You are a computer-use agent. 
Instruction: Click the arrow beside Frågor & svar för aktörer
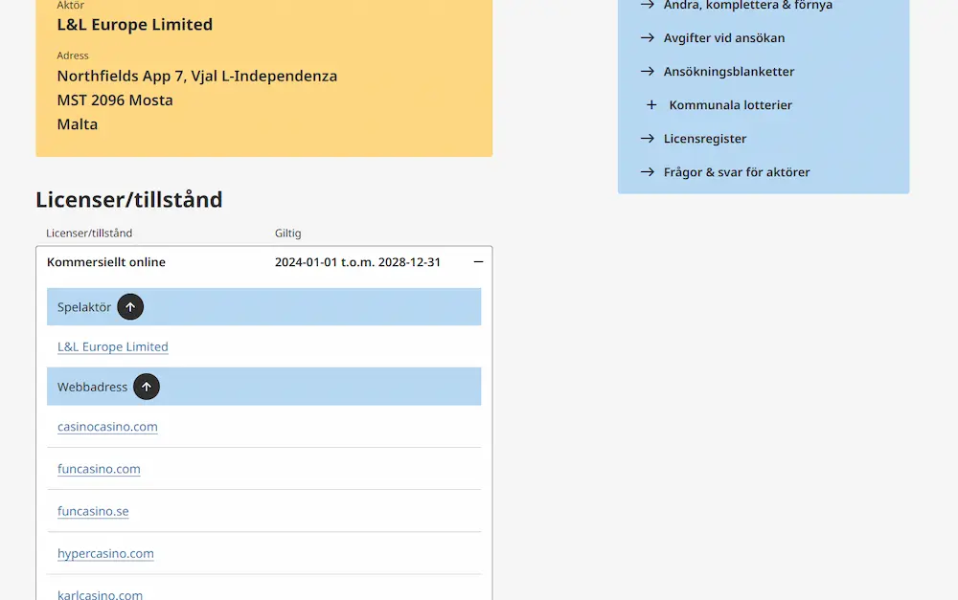click(647, 172)
